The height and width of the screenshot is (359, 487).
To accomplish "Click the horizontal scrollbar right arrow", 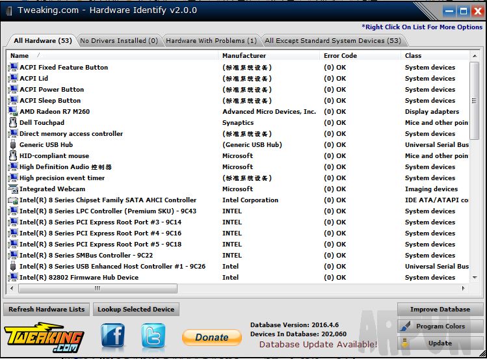I will pos(464,288).
